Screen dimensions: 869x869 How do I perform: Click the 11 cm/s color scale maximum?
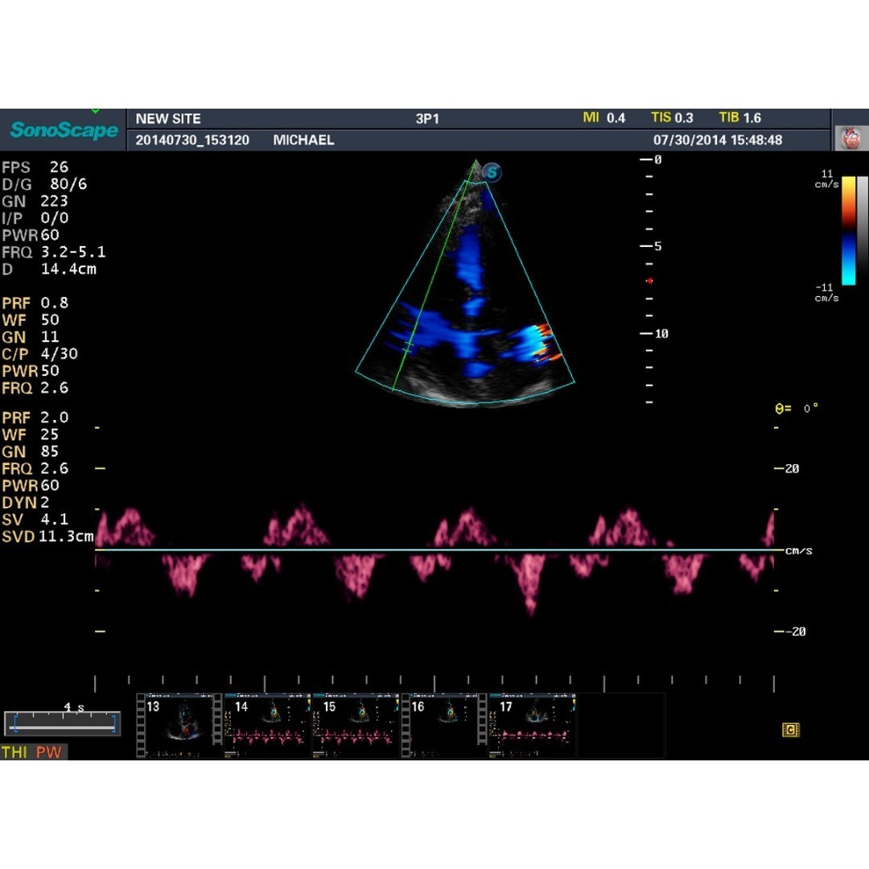tap(826, 179)
